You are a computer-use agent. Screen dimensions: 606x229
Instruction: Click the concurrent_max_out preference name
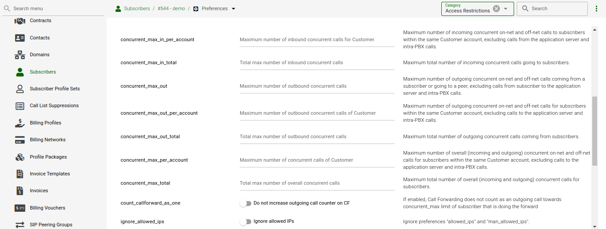144,86
